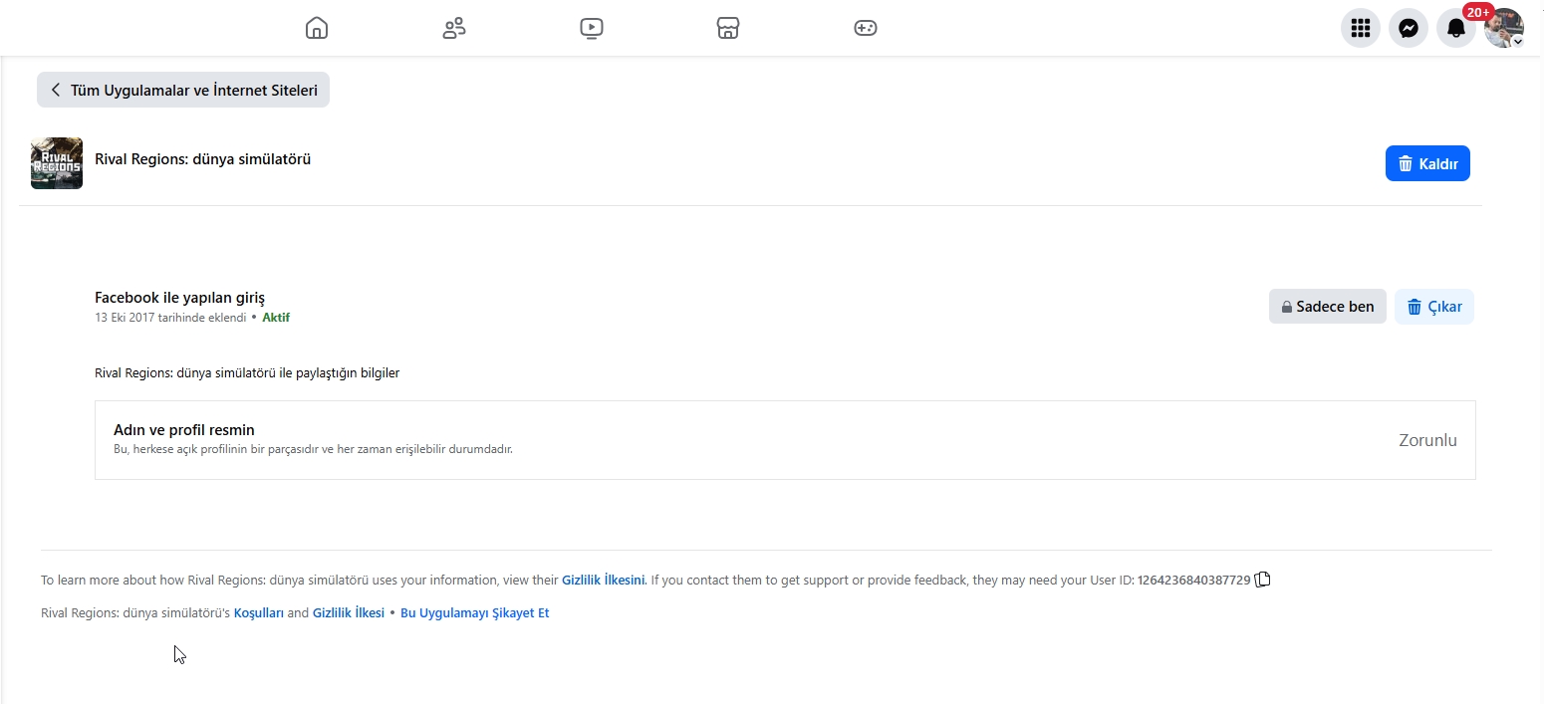Open the Friends icon in top bar
1544x704 pixels.
(x=454, y=28)
